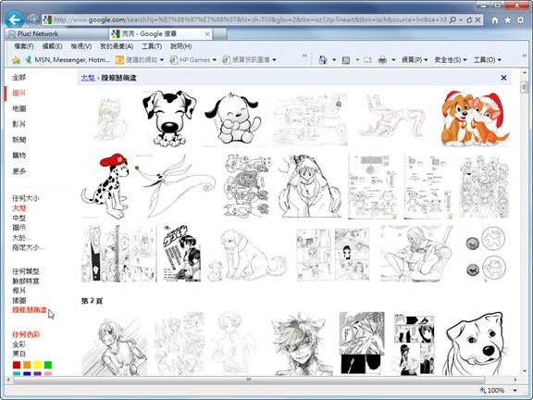This screenshot has height=400, width=533.
Task: Dismiss the filter bar with blue X
Action: click(503, 78)
